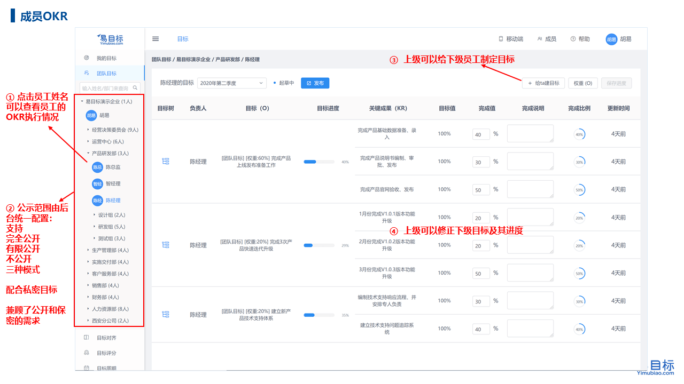This screenshot has height=384, width=684.
Task: Collapse the 易目标演示企业 tree node
Action: 82,101
